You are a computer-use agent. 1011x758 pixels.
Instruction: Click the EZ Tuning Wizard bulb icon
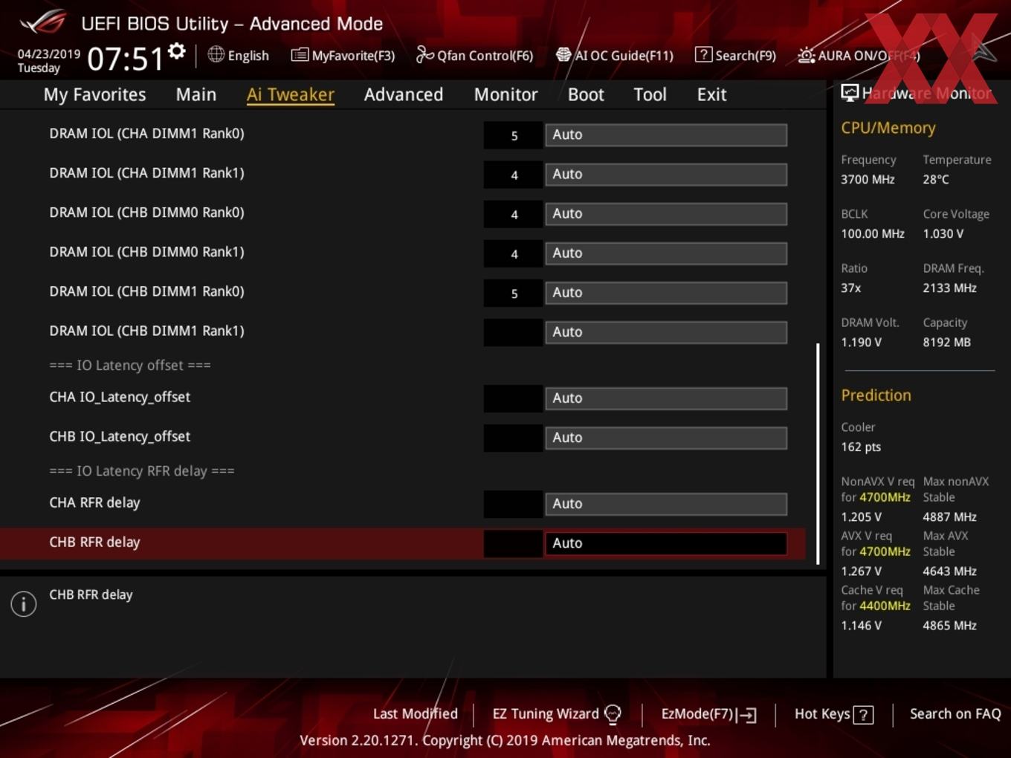(613, 714)
